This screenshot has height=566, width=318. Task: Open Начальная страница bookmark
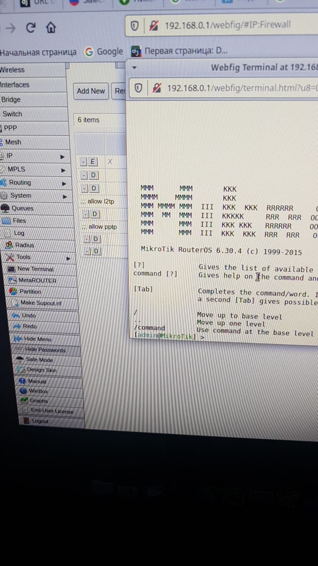[x=38, y=52]
